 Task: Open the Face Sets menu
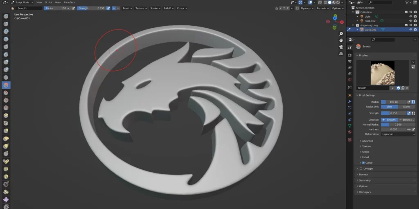(x=70, y=2)
